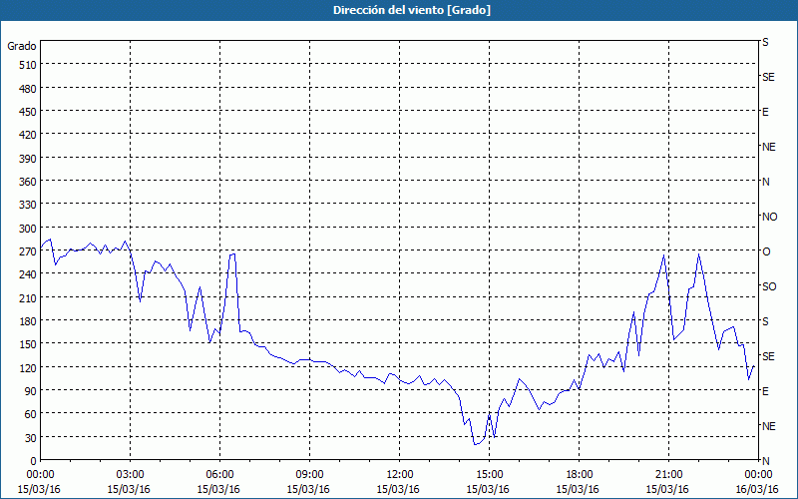The image size is (798, 499).
Task: Click the 0 y-axis value
Action: 34,461
